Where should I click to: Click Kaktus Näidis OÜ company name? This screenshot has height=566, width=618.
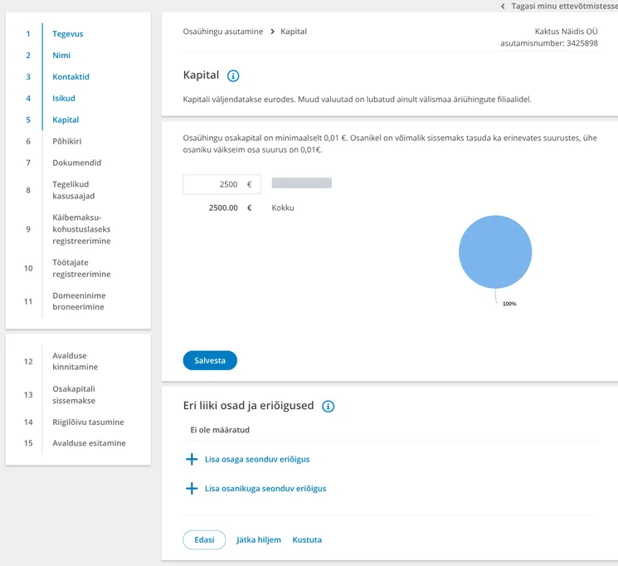point(566,32)
